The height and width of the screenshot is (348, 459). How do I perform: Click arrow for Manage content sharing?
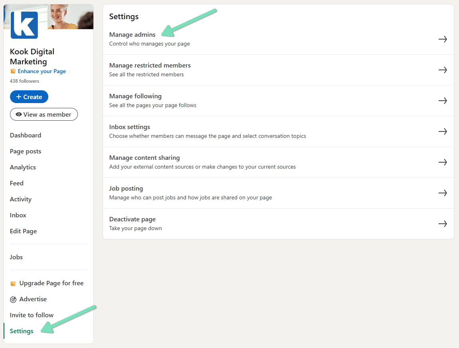tap(443, 162)
